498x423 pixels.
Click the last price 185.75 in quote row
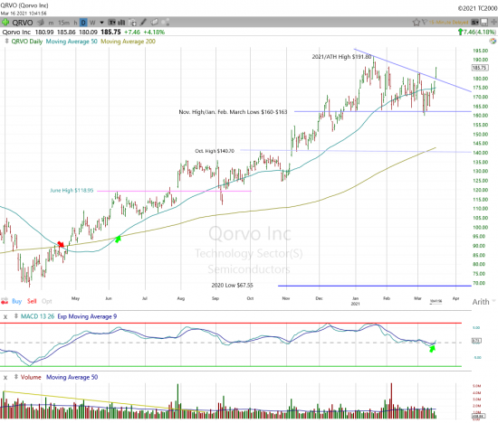coord(110,32)
